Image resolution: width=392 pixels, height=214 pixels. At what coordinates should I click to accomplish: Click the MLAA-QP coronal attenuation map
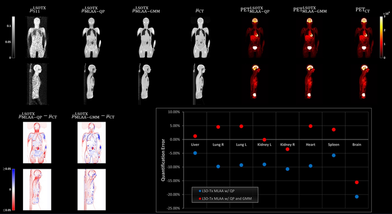point(91,37)
